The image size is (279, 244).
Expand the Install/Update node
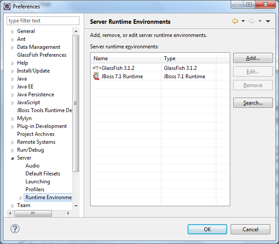point(12,71)
